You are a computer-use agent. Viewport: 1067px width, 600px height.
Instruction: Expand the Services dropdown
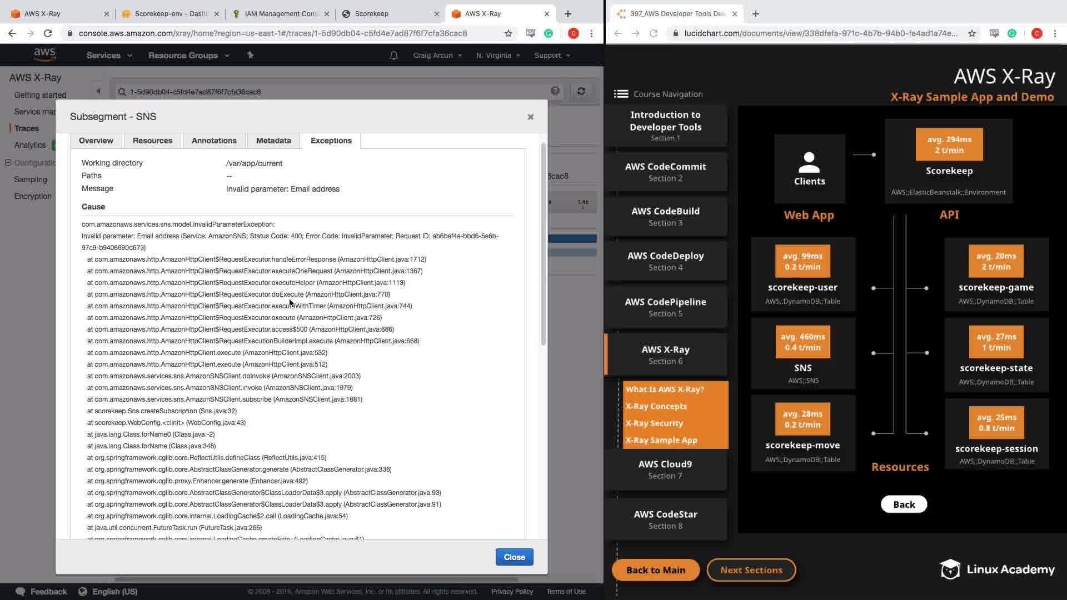pyautogui.click(x=109, y=56)
